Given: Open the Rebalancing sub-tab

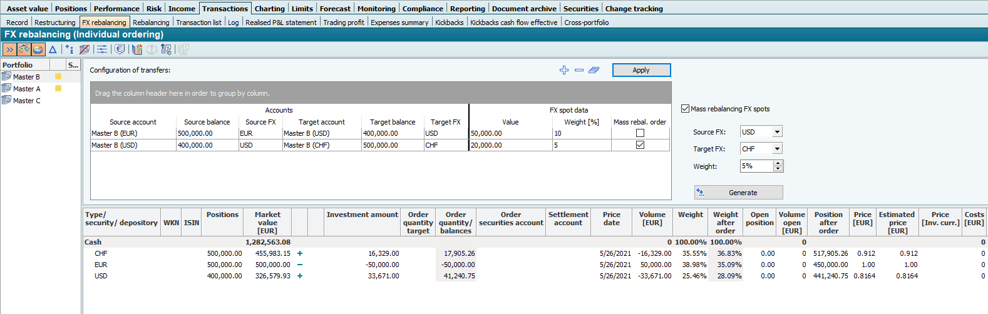Looking at the screenshot, I should tap(151, 23).
